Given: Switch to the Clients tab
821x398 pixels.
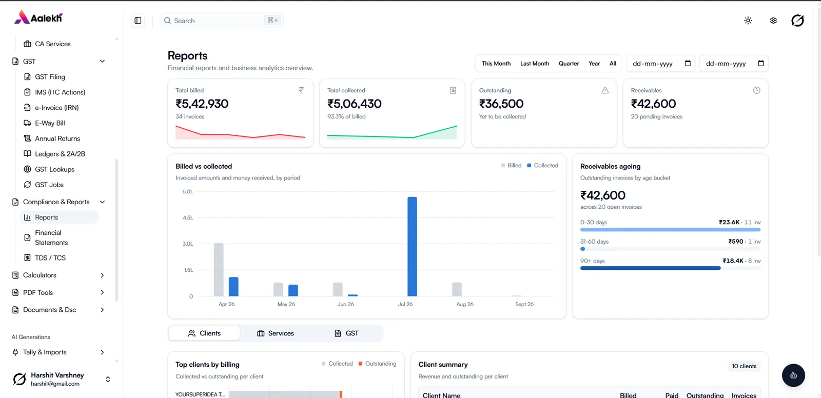Looking at the screenshot, I should point(204,333).
